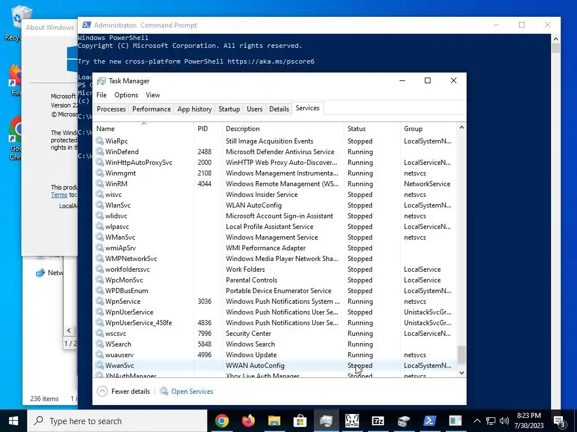Click services list scroll down arrow
Image resolution: width=577 pixels, height=432 pixels.
(461, 373)
